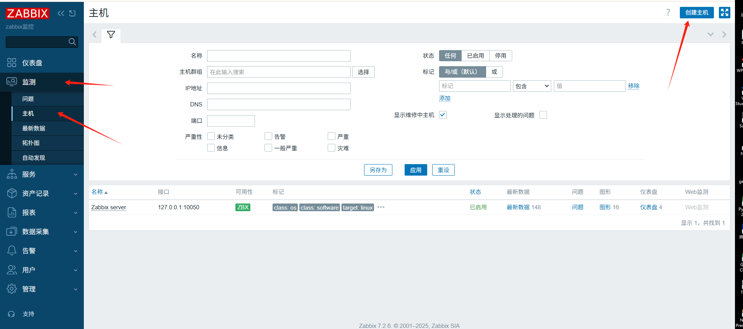This screenshot has width=743, height=329.
Task: Click the 支持 support headset icon
Action: [x=11, y=314]
